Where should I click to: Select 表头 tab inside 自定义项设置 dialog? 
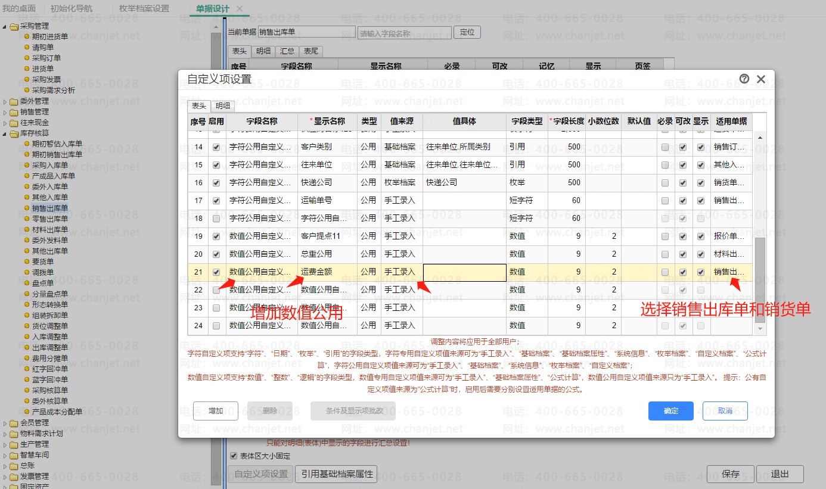(x=199, y=106)
